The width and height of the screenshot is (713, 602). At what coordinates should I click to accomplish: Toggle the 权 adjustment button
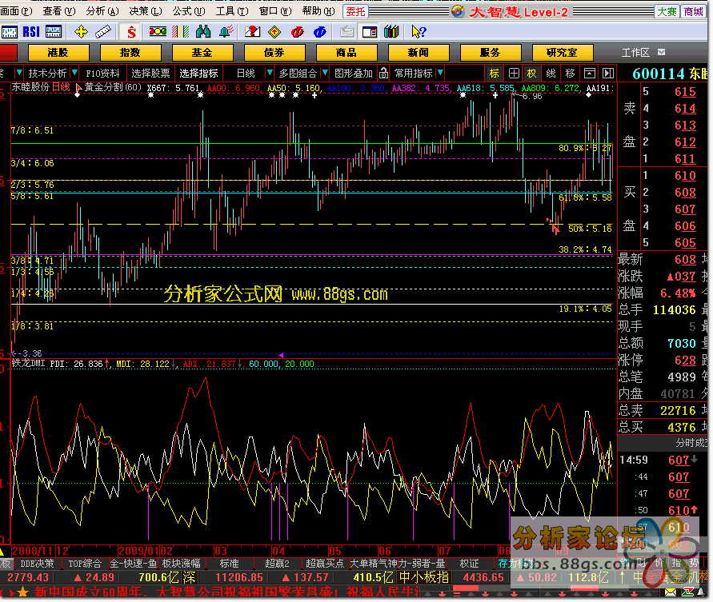[531, 73]
